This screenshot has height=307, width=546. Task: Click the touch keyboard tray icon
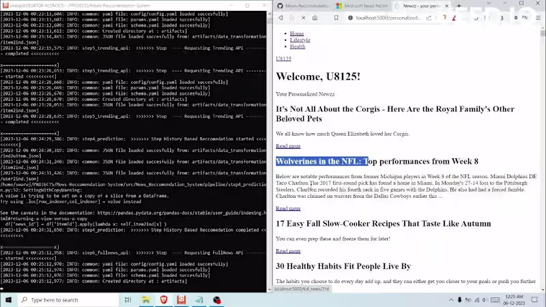(x=495, y=299)
